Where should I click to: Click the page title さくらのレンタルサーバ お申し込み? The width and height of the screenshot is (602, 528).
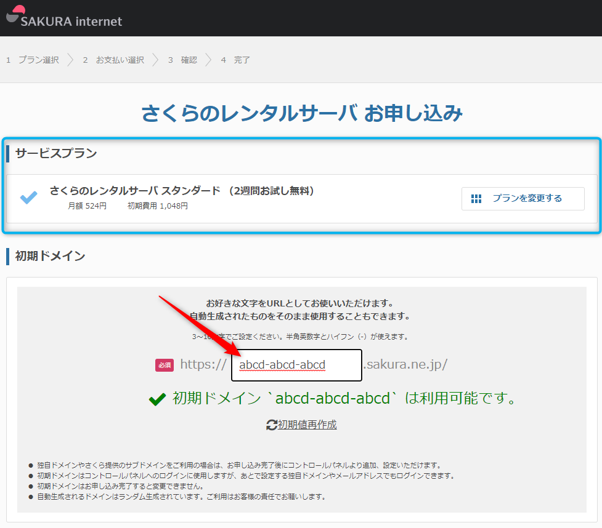[302, 113]
